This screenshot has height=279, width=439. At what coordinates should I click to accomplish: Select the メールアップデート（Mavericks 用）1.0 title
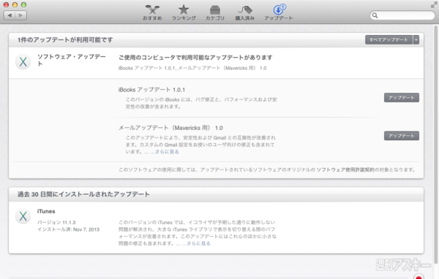170,128
